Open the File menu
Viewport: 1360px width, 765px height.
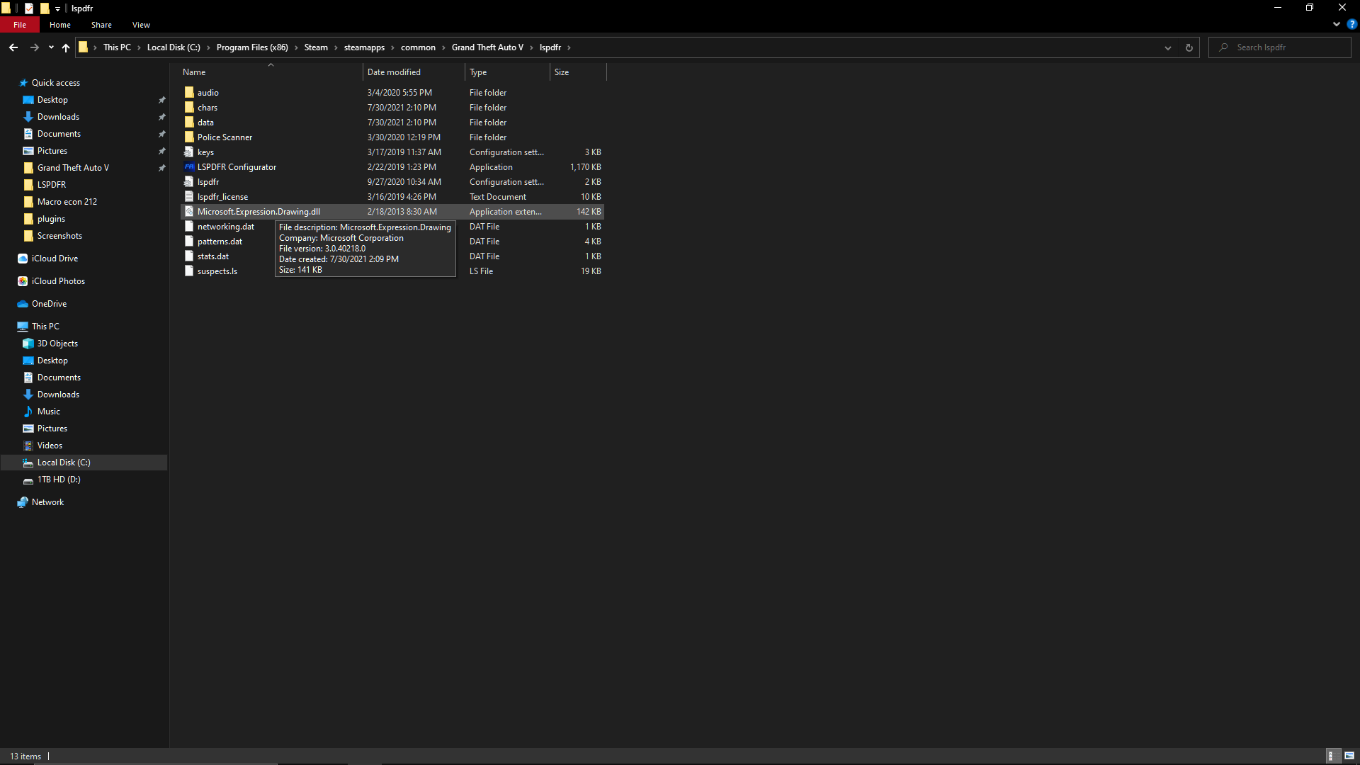tap(20, 25)
